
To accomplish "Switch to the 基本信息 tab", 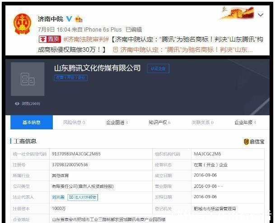I will (x=32, y=122).
